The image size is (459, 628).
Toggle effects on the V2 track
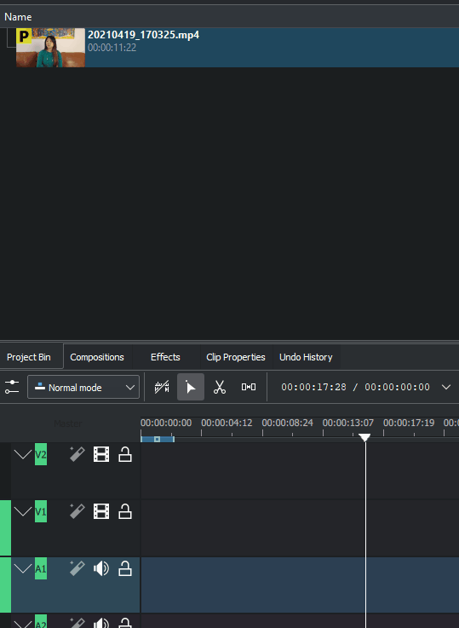coord(77,454)
